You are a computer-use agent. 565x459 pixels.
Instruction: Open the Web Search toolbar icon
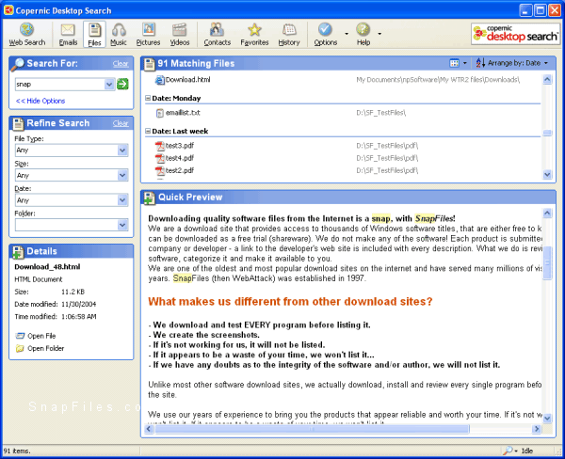pos(27,35)
